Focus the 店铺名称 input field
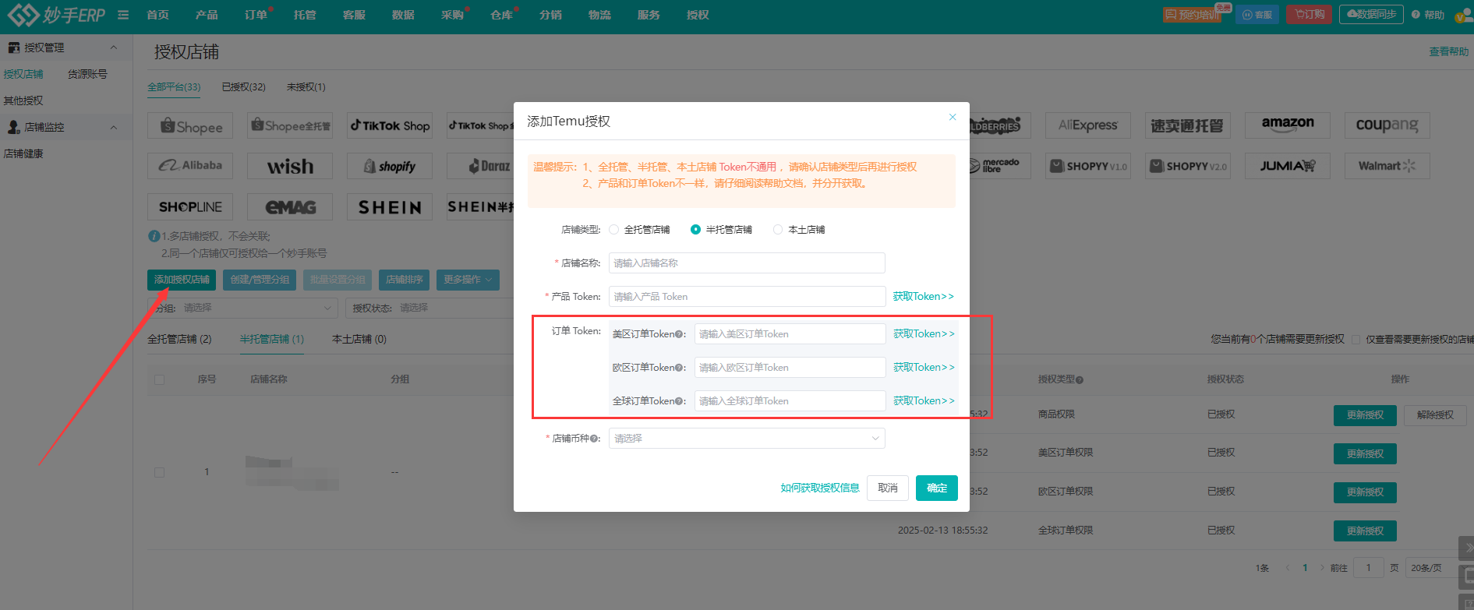The width and height of the screenshot is (1474, 610). point(747,263)
